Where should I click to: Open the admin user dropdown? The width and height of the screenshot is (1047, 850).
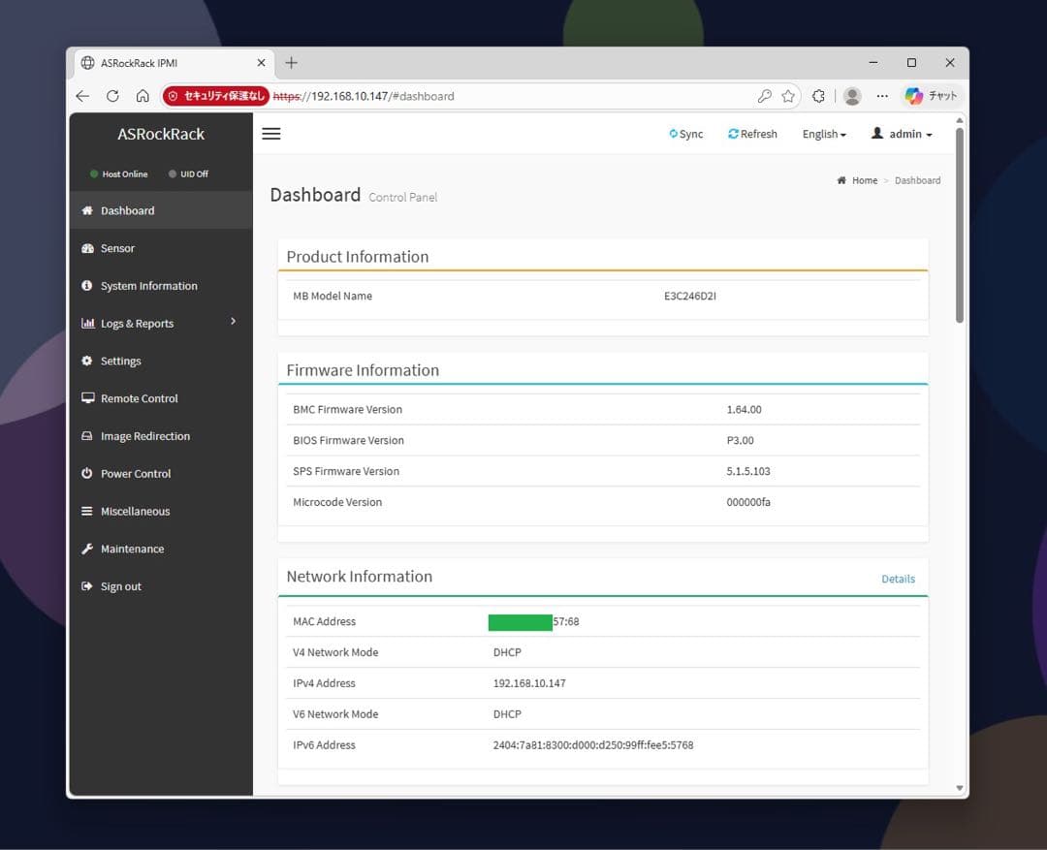(902, 134)
